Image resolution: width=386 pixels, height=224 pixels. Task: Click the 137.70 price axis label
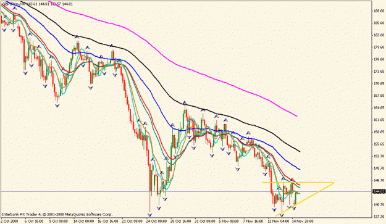click(x=379, y=217)
